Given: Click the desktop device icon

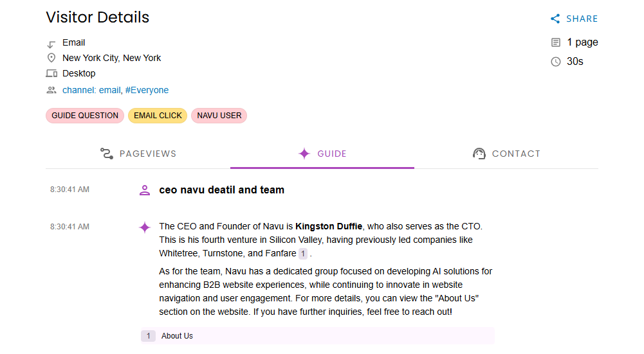Looking at the screenshot, I should [51, 74].
